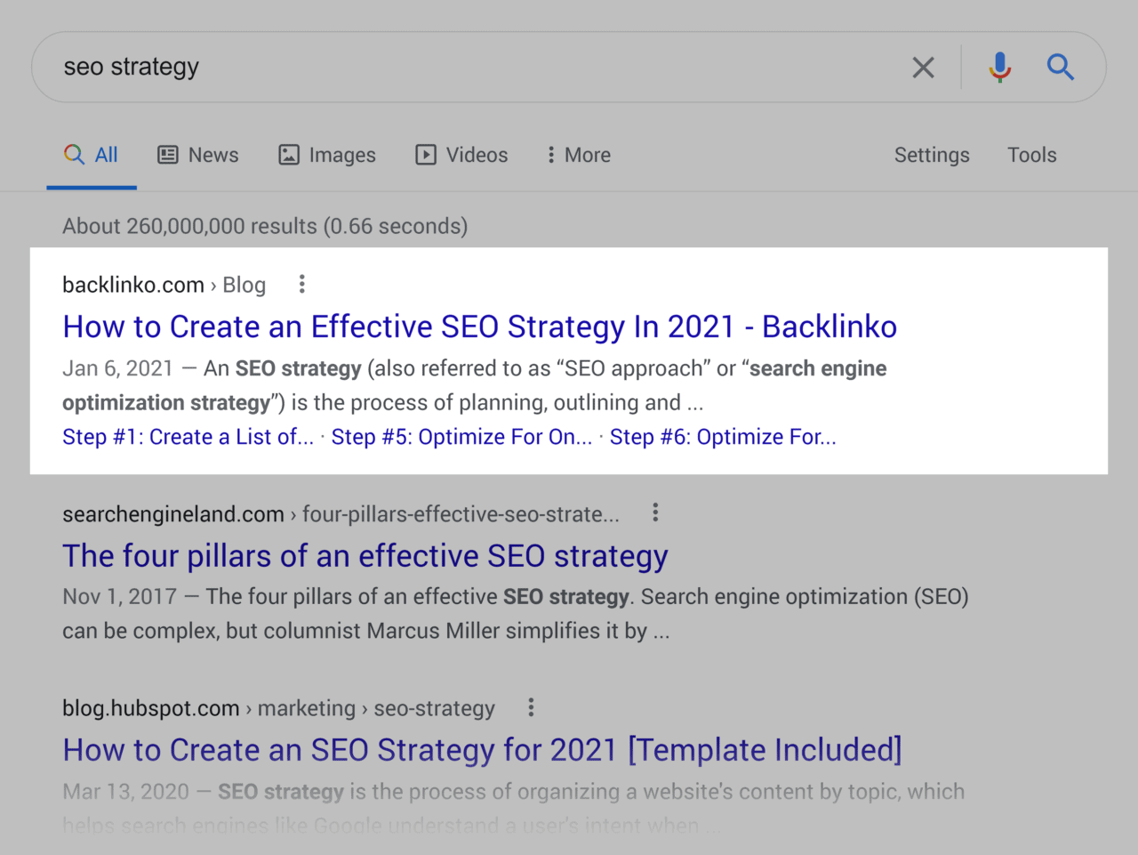Open the Backlinko SEO strategy article link

[479, 327]
